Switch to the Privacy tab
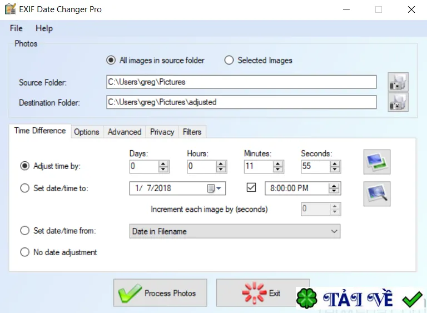The image size is (427, 313). [x=162, y=132]
